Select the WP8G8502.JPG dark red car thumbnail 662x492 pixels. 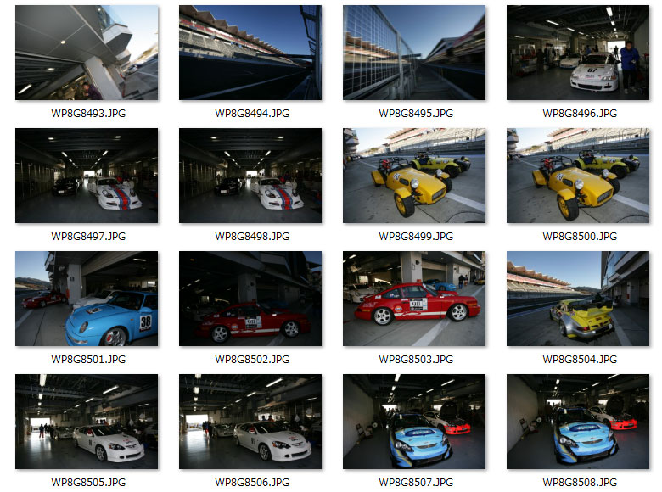(x=250, y=299)
